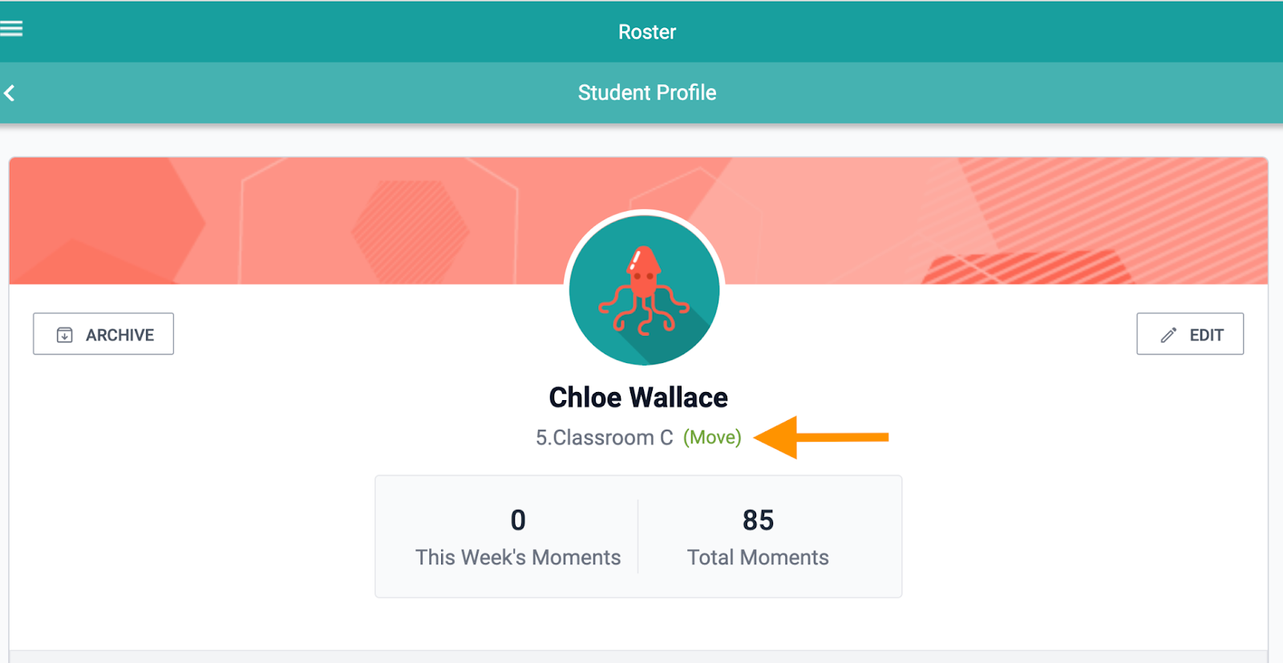1283x663 pixels.
Task: Click the archive box icon
Action: coord(65,335)
